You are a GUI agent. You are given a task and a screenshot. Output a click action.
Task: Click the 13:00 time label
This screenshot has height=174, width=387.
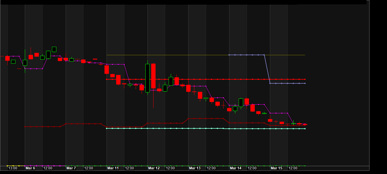[x=13, y=168]
